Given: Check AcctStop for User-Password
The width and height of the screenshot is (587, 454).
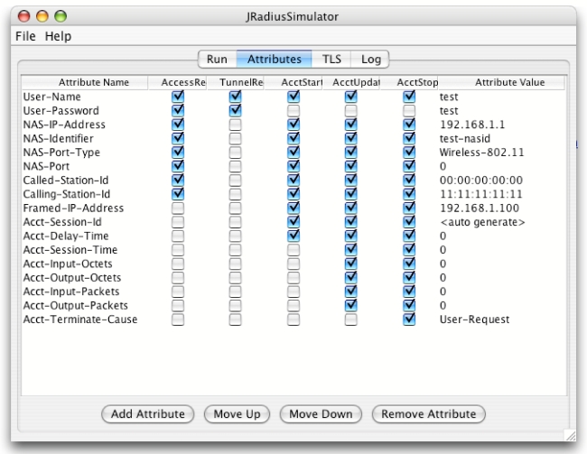Looking at the screenshot, I should point(409,110).
